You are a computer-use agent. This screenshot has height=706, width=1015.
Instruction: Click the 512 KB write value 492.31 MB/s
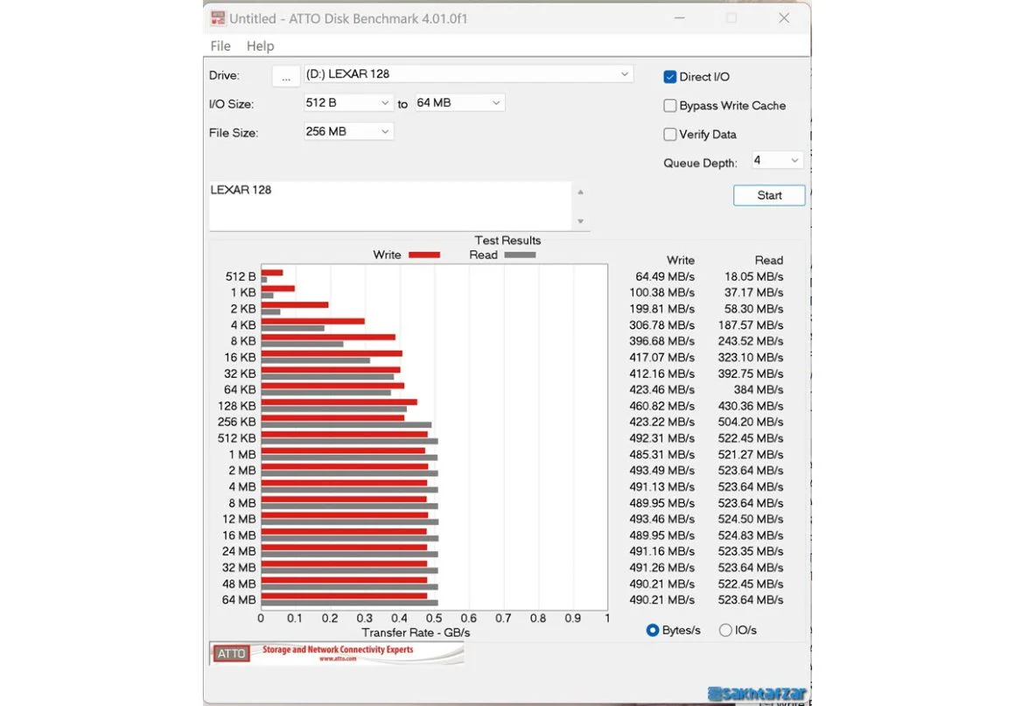661,439
